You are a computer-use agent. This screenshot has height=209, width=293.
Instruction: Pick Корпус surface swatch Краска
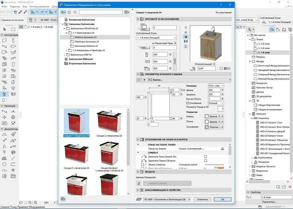click(x=214, y=116)
